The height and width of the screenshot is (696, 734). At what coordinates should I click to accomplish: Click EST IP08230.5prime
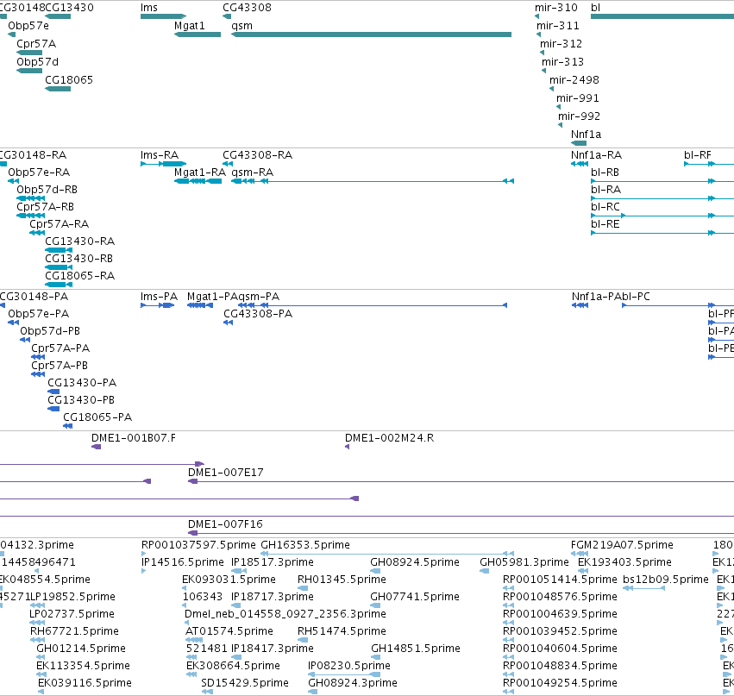[348, 666]
